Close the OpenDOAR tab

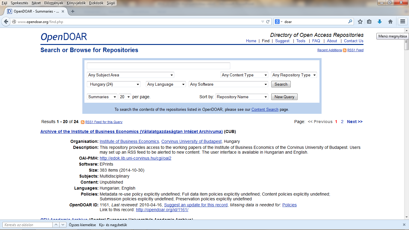pyautogui.click(x=63, y=11)
